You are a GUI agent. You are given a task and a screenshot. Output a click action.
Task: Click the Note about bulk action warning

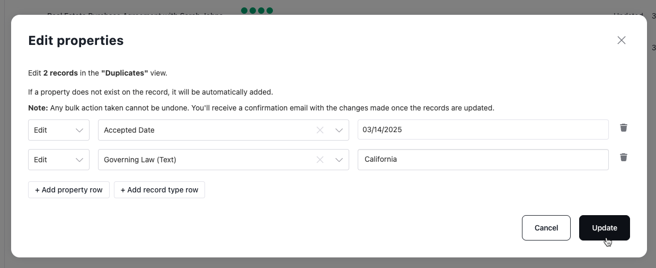[261, 108]
